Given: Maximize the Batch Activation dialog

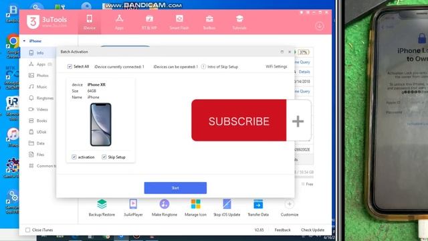Looking at the screenshot, I should click(282, 52).
